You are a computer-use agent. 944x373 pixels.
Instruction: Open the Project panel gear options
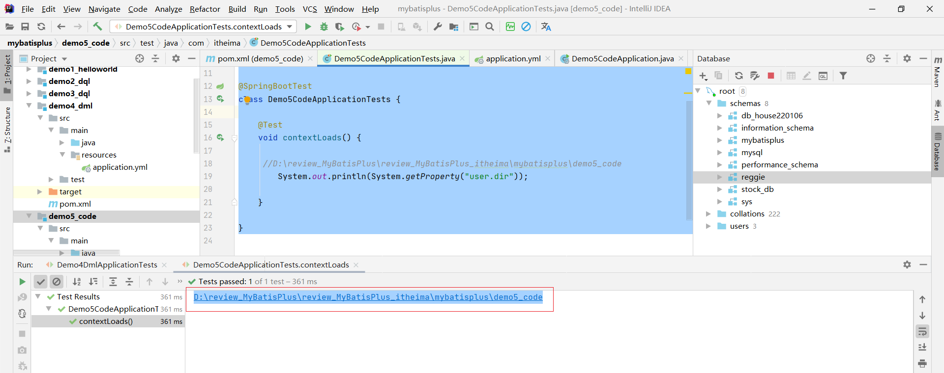[176, 58]
